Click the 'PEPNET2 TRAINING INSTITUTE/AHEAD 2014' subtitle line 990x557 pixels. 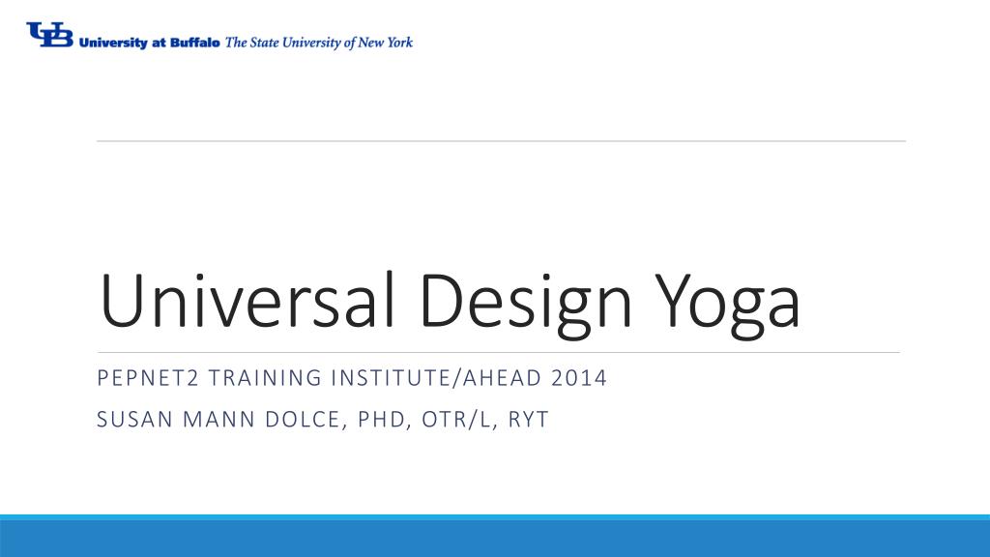352,378
